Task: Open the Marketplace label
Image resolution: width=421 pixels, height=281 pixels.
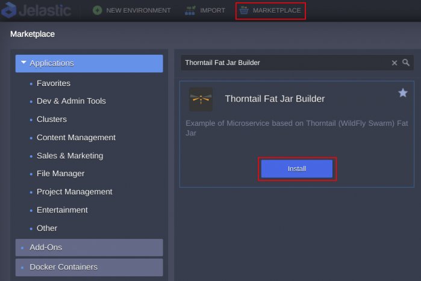Action: pyautogui.click(x=276, y=10)
